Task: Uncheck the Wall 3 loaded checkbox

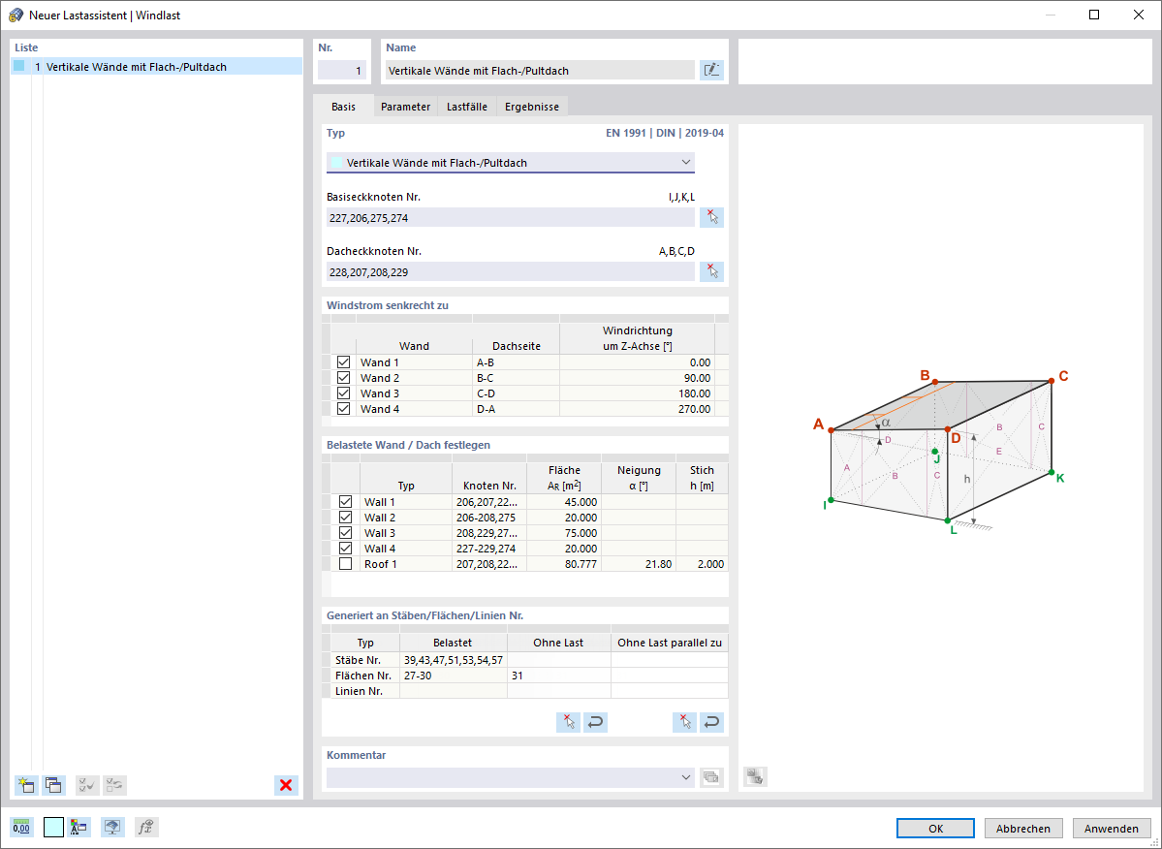Action: coord(345,533)
